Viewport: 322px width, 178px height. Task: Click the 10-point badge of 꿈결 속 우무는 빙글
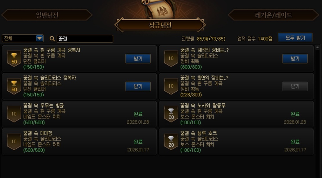(x=14, y=114)
